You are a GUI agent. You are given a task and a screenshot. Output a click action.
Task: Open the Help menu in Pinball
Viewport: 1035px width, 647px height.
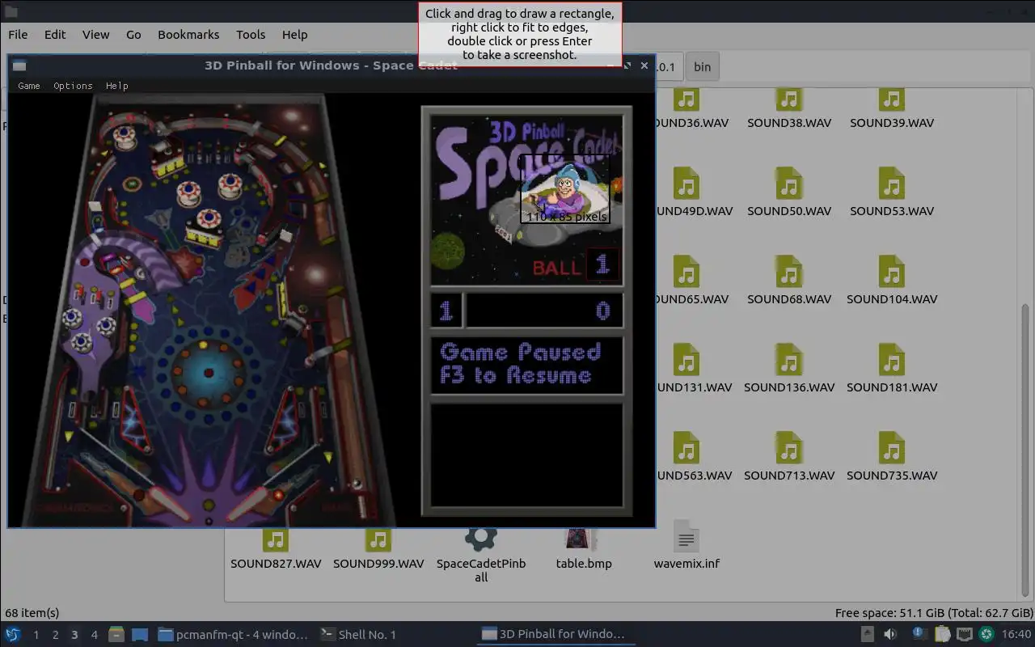click(117, 86)
